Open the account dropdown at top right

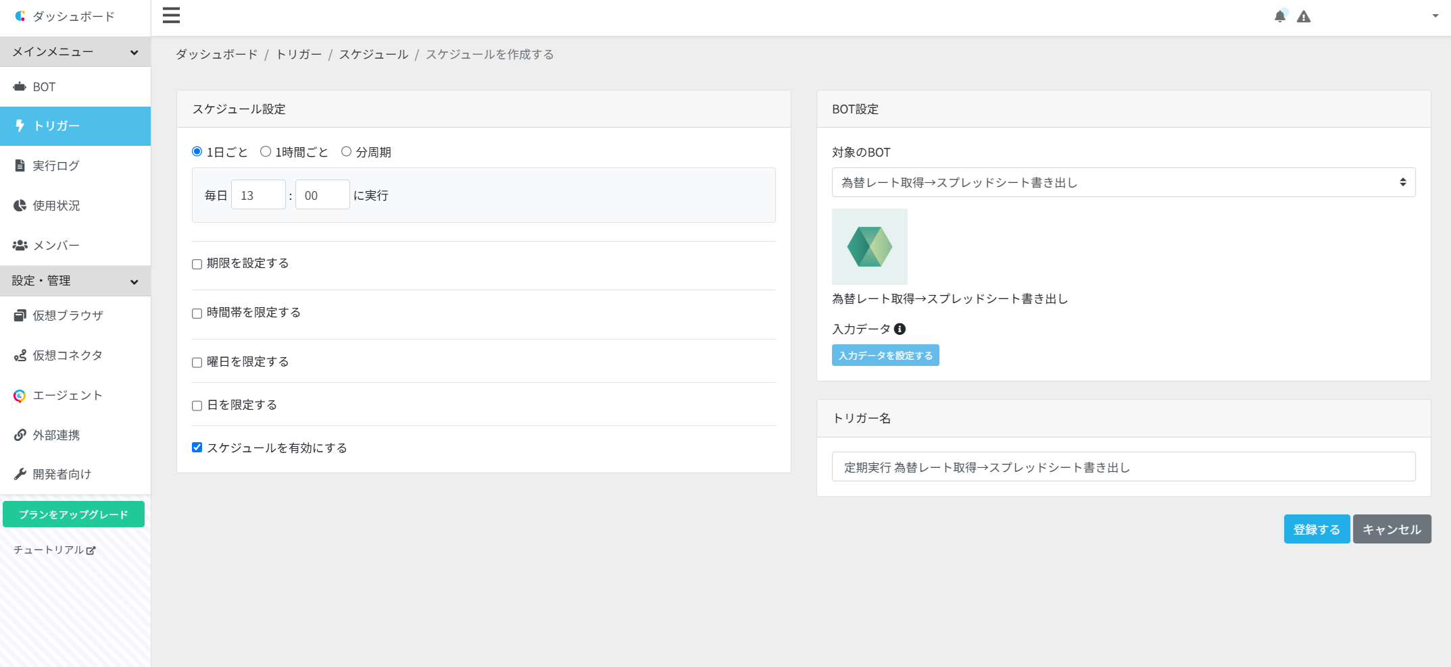(1435, 15)
